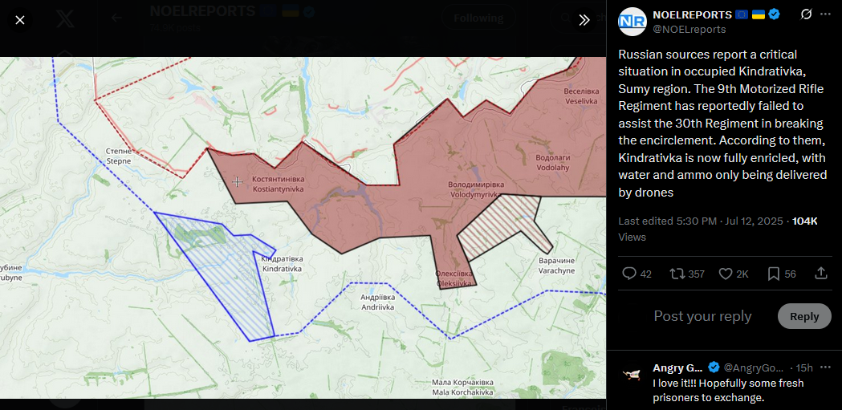Close the image viewer with the X icon

(x=20, y=20)
